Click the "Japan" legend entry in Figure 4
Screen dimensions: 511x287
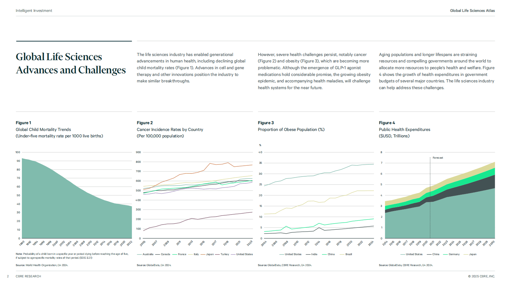470,254
